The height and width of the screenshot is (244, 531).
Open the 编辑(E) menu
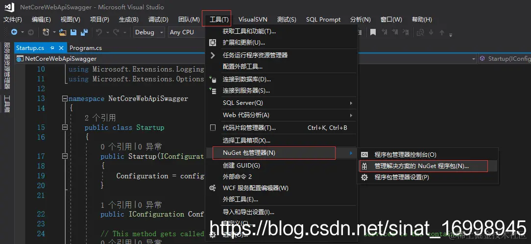(x=41, y=19)
